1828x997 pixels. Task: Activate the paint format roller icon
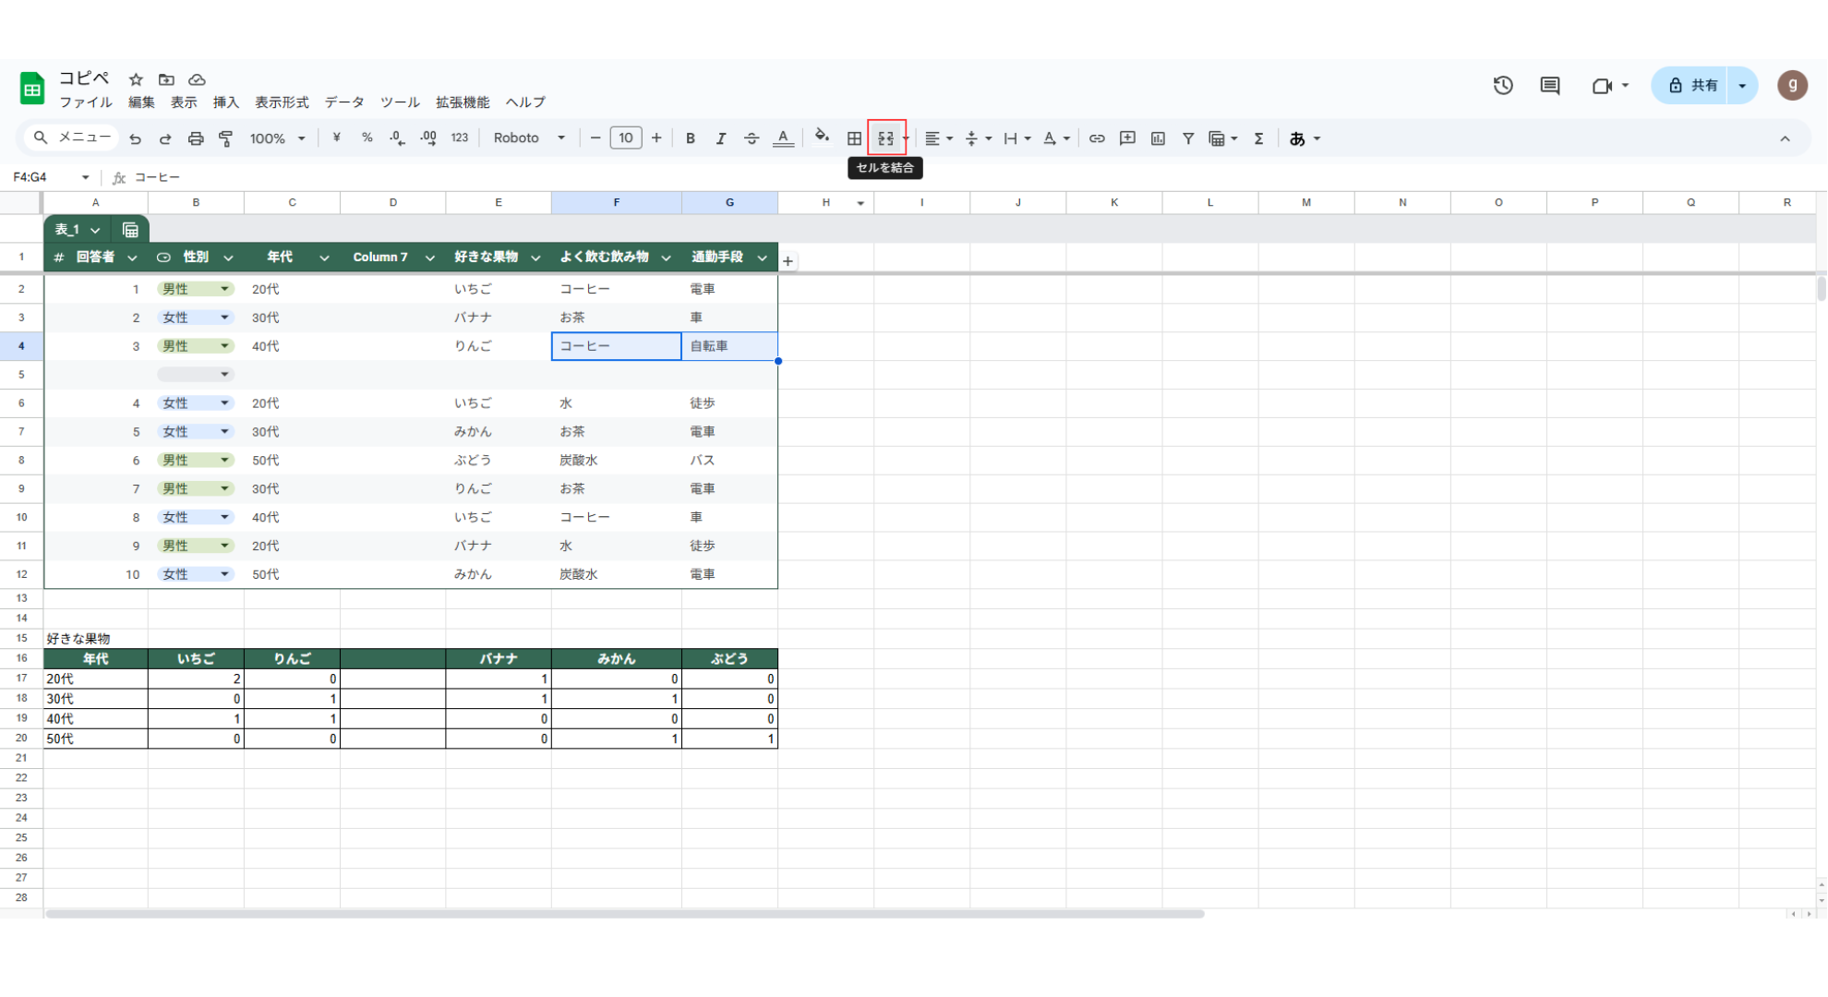click(x=225, y=138)
